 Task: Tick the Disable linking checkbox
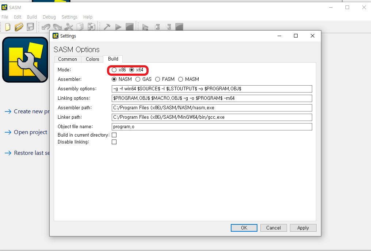(114, 142)
